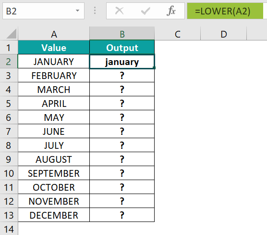Select column B header
267x235 pixels.
(x=122, y=34)
